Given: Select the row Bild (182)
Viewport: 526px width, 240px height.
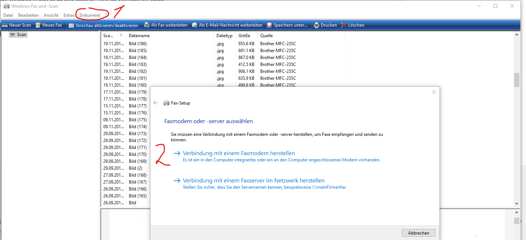Looking at the screenshot, I should (x=223, y=71).
